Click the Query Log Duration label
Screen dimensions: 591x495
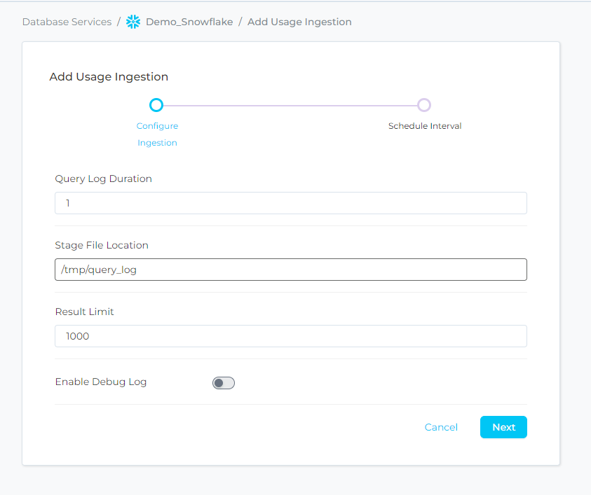pos(103,179)
